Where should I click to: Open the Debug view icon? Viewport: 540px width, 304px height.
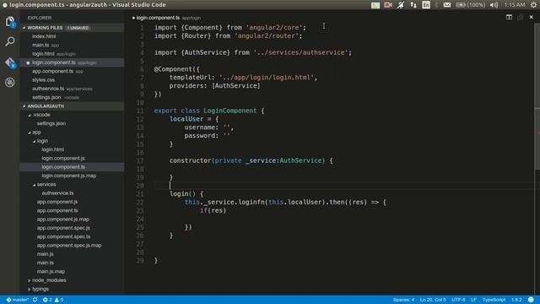tap(10, 82)
